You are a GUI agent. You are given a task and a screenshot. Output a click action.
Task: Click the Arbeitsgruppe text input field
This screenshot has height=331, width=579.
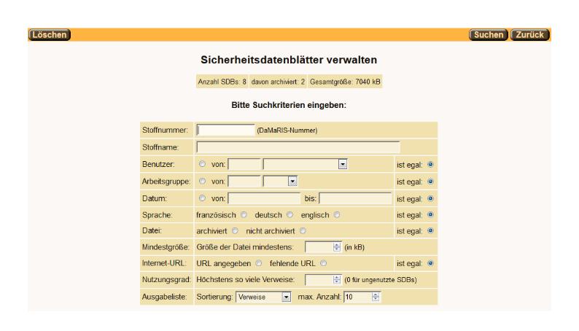(x=244, y=182)
